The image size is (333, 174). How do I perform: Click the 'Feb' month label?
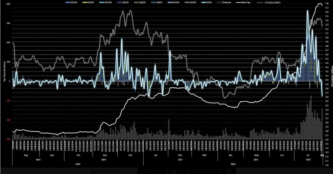click(x=180, y=155)
